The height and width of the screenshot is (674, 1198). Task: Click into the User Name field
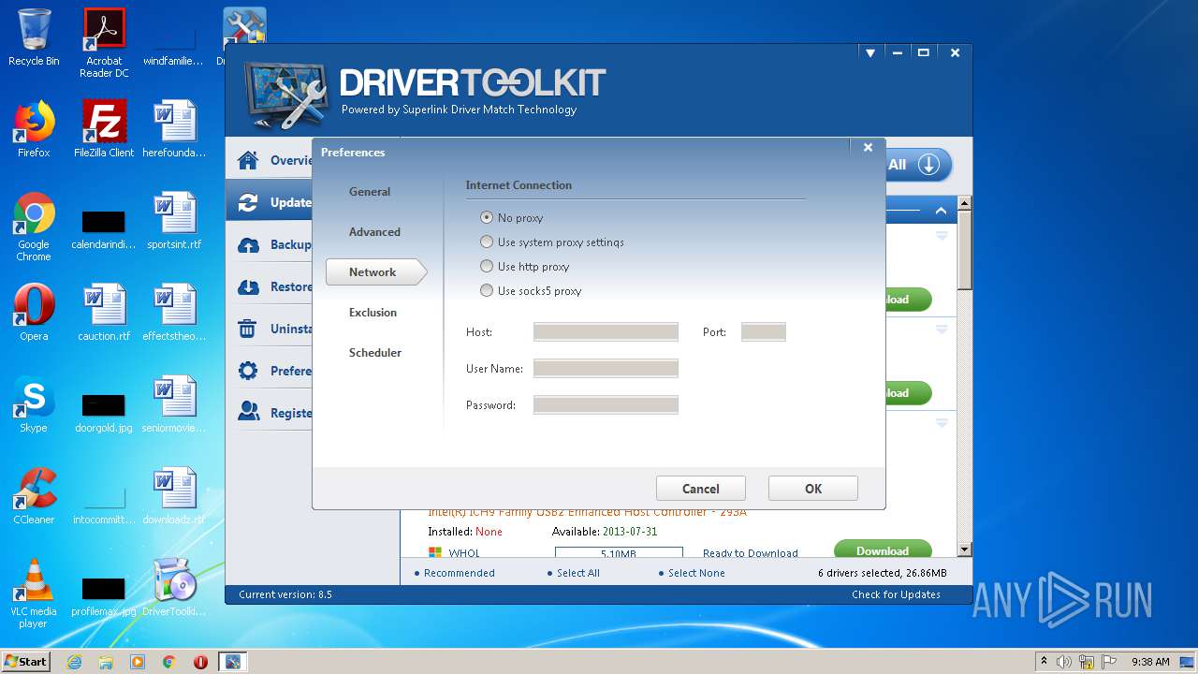[606, 368]
